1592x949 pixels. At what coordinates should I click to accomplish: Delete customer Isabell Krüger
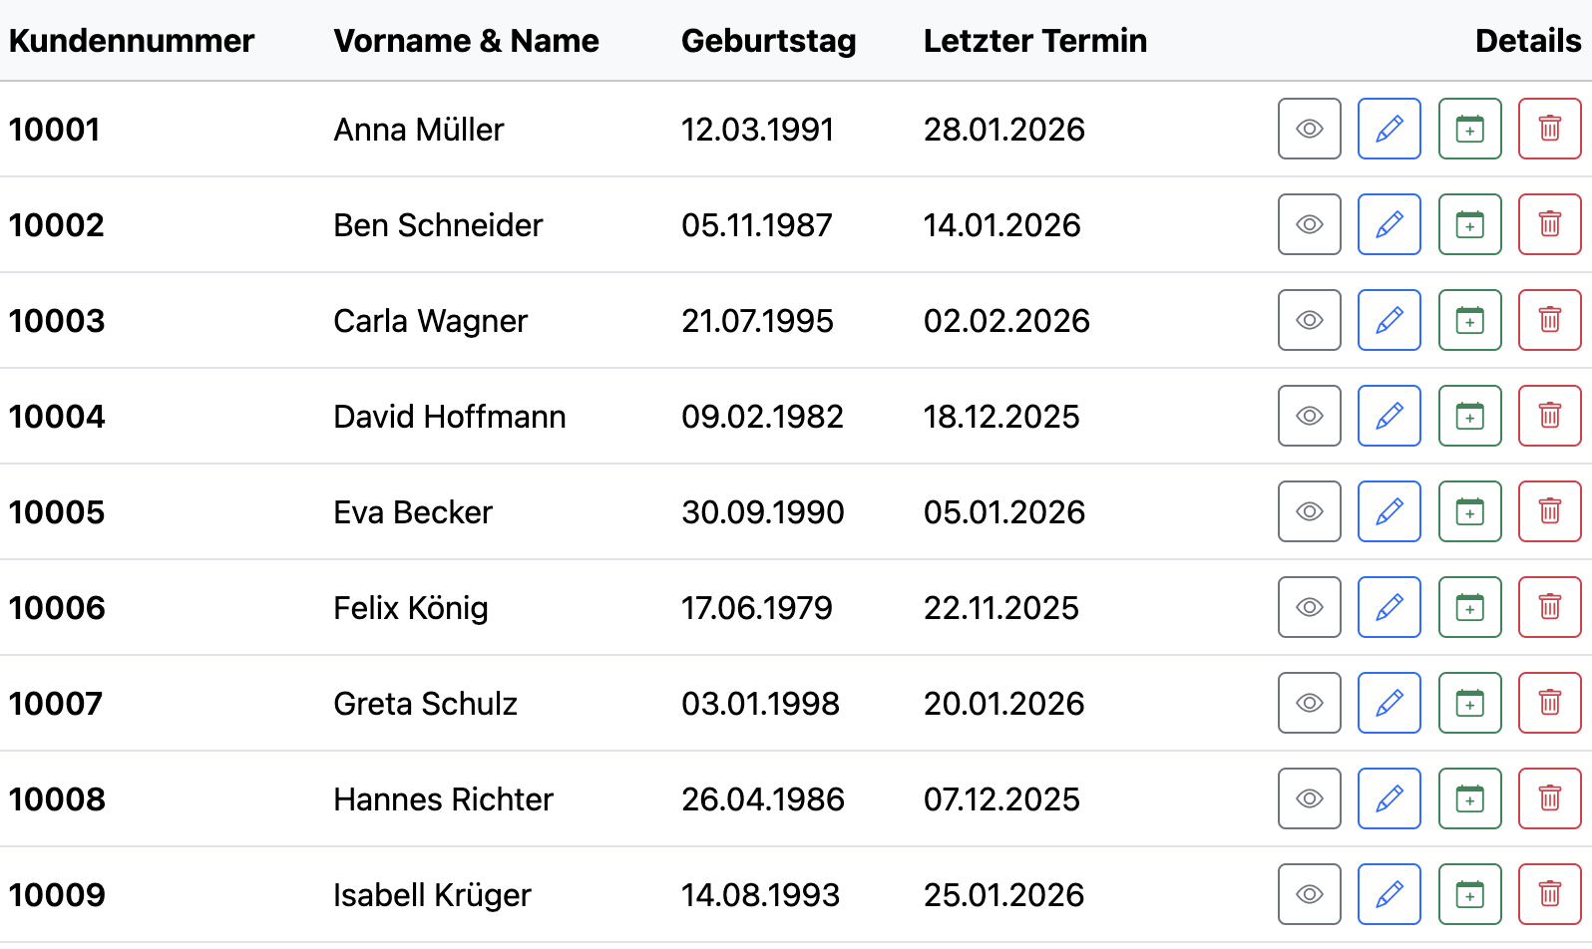point(1549,894)
